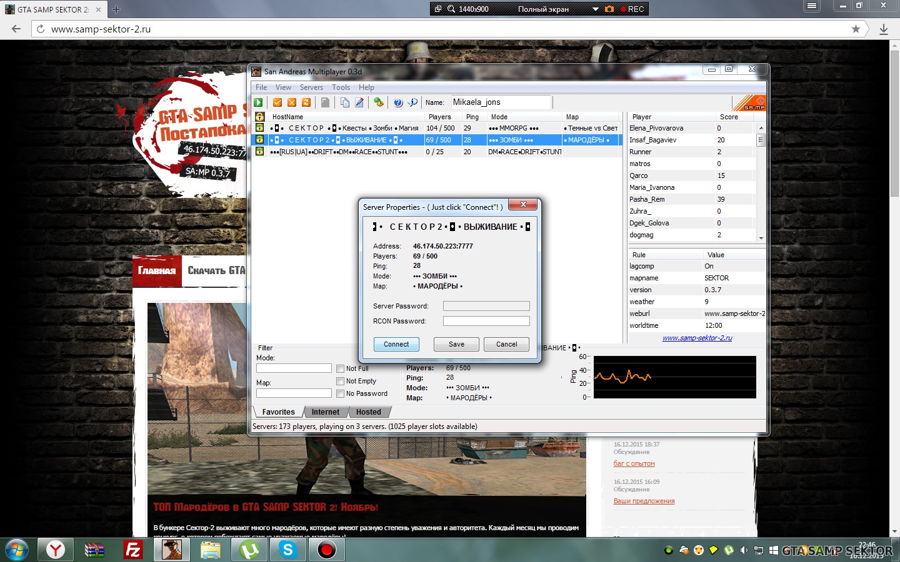Enable the Not Empty filter checkbox
The image size is (900, 562).
tap(340, 381)
